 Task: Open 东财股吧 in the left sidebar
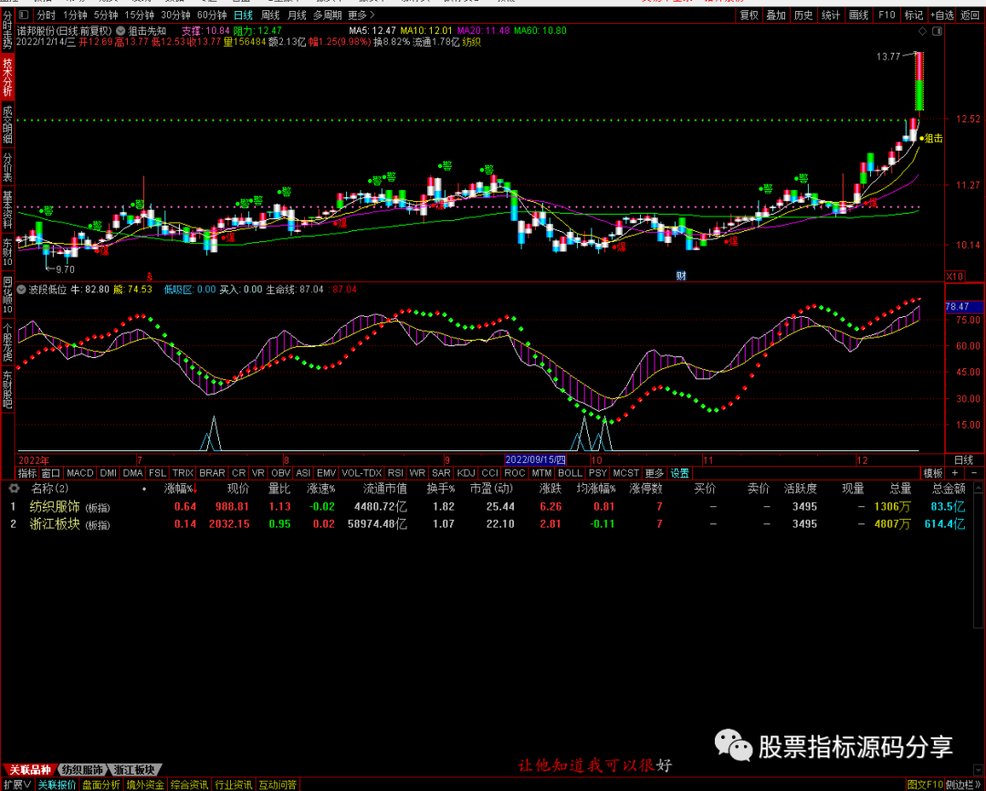pyautogui.click(x=7, y=390)
